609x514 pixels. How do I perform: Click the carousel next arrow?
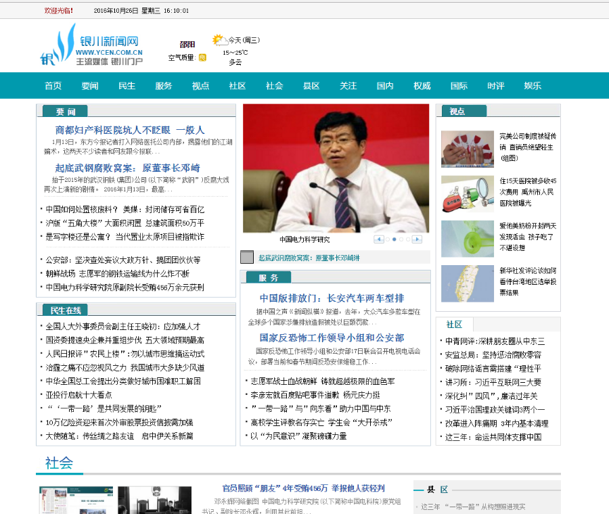click(417, 239)
